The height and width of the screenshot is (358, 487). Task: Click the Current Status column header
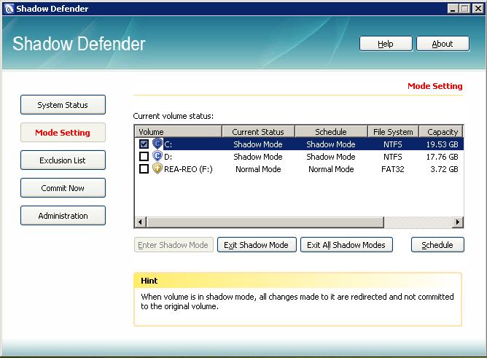click(258, 132)
